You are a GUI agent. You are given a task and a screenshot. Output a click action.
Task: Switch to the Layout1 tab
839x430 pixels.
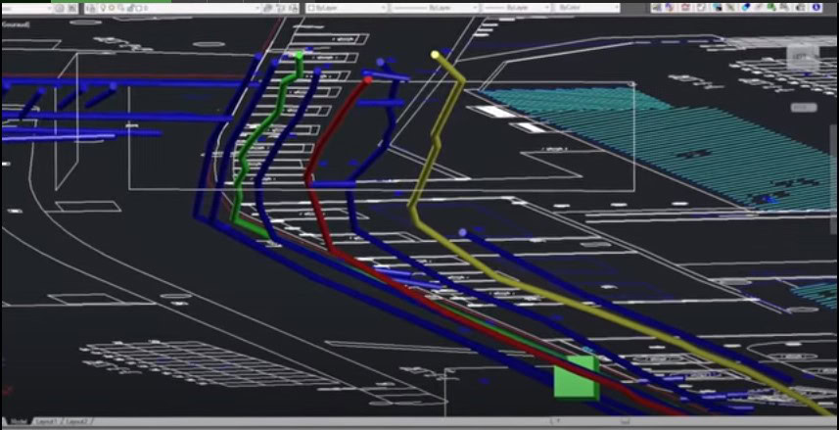pos(47,421)
